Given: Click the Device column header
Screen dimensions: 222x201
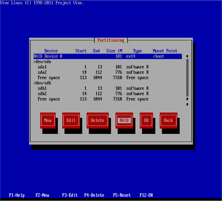Looking at the screenshot, I should click(x=51, y=51).
